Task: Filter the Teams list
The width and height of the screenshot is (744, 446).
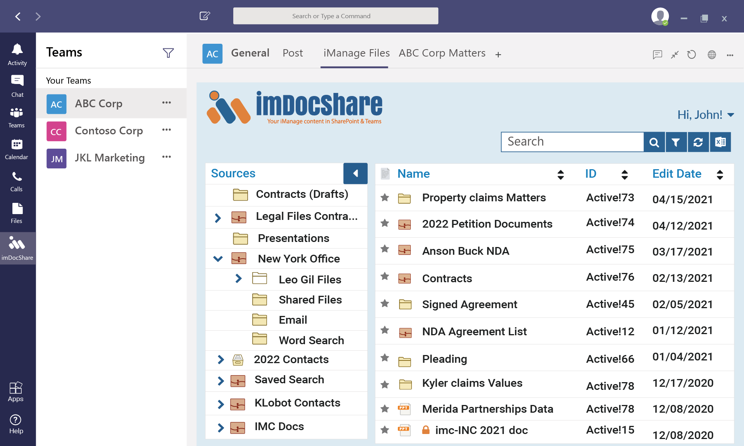Action: 168,53
